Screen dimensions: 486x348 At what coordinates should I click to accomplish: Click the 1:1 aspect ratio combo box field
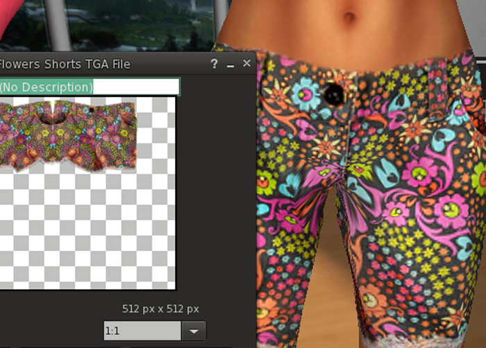coord(142,331)
